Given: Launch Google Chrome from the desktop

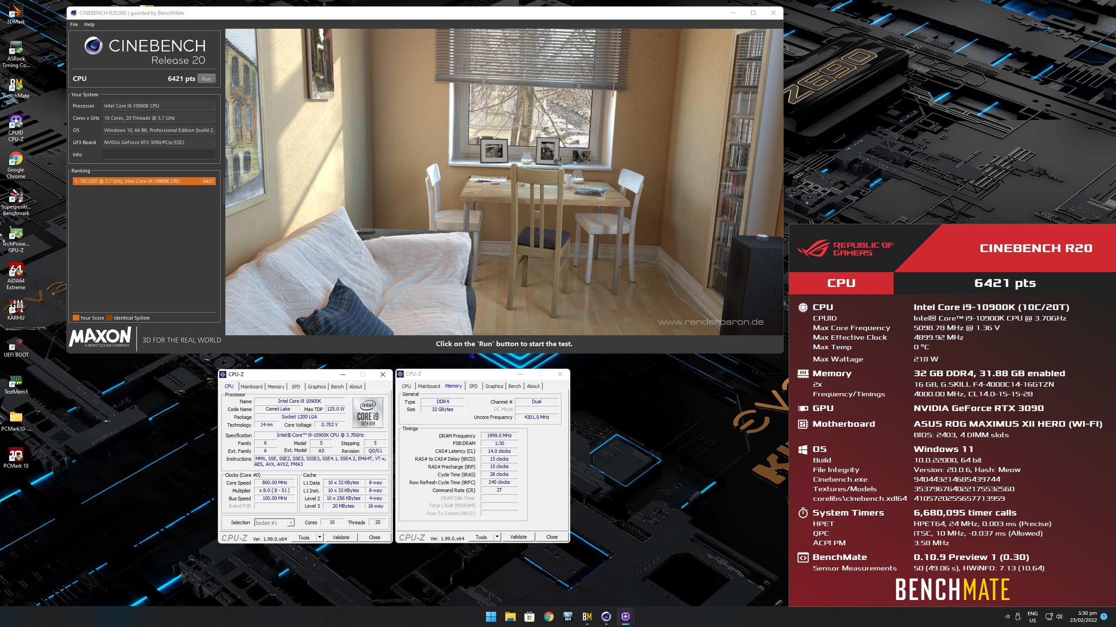Looking at the screenshot, I should point(16,165).
